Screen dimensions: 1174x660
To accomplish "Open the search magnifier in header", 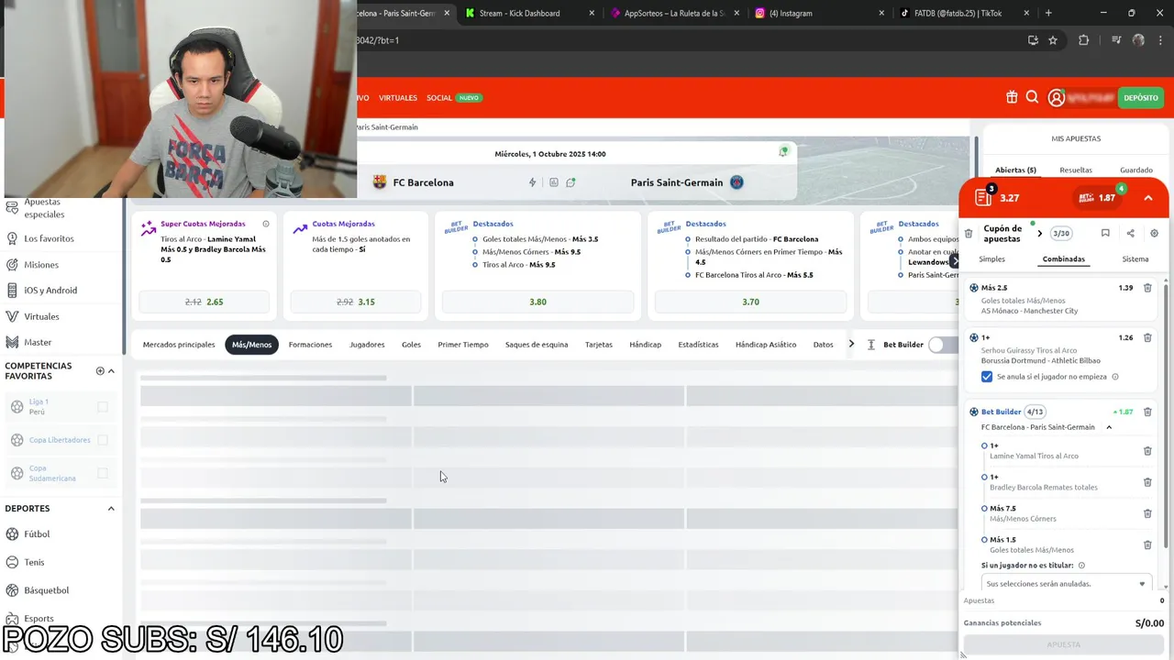I will pos(1032,97).
